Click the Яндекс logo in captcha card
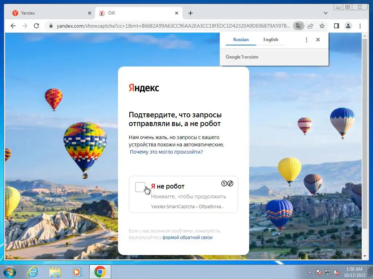The height and width of the screenshot is (279, 373). point(144,88)
